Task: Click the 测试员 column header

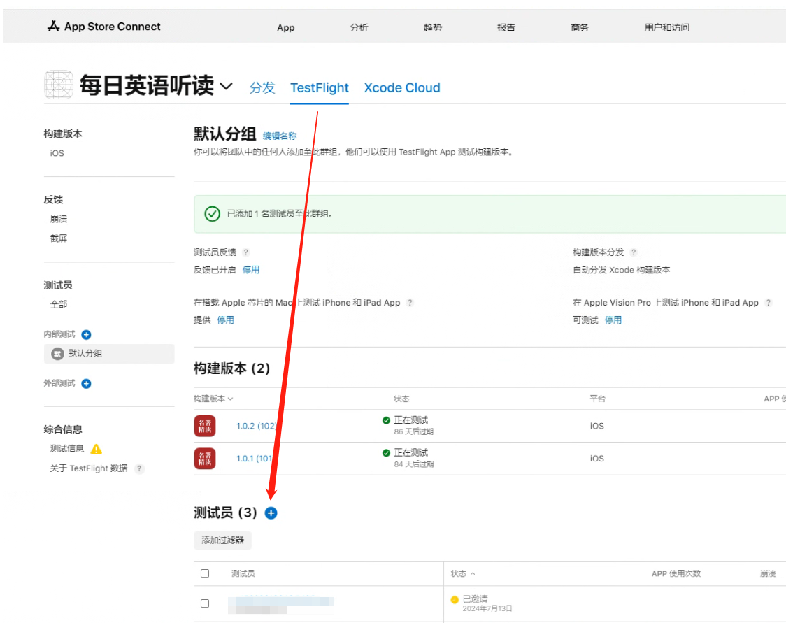Action: (243, 573)
